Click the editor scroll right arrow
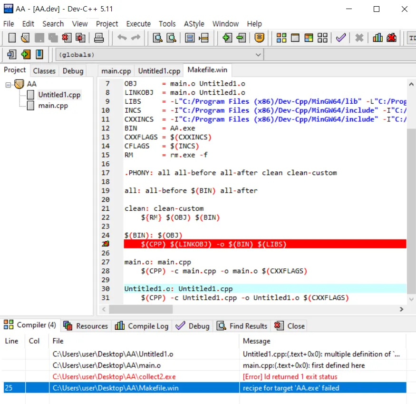This screenshot has height=404, width=416. [401, 309]
